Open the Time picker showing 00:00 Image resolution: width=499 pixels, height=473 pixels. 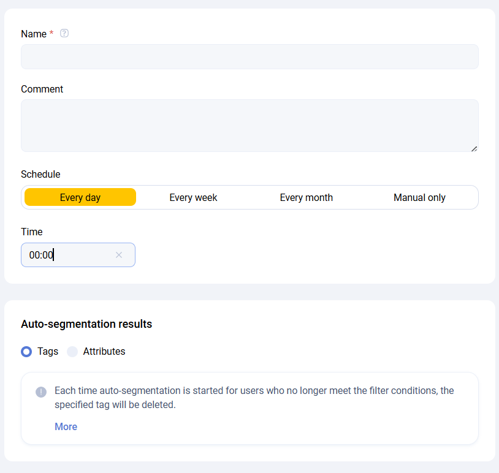[67, 255]
